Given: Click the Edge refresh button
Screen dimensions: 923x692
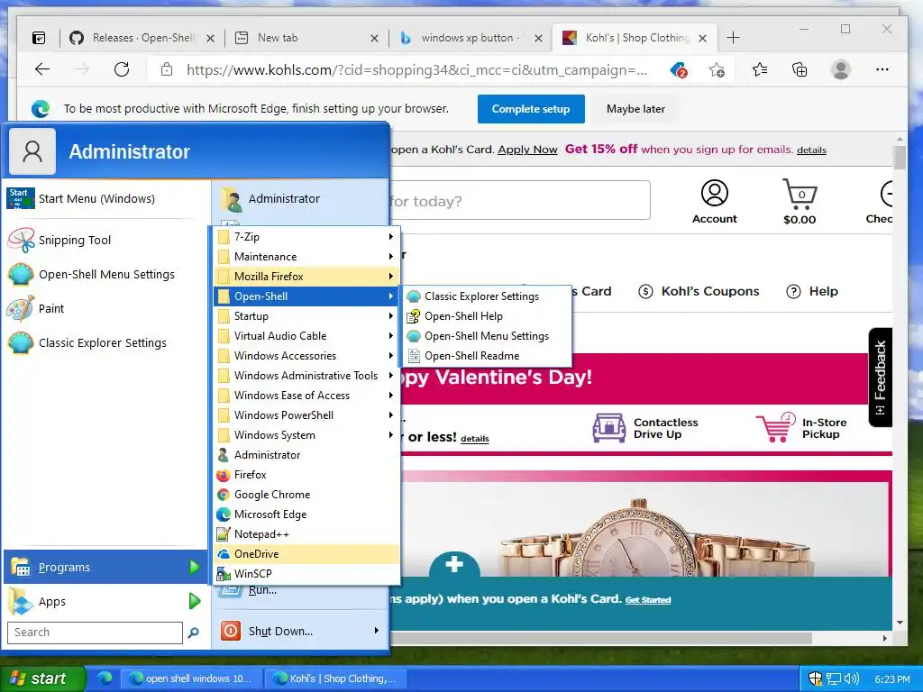Looking at the screenshot, I should pyautogui.click(x=122, y=69).
